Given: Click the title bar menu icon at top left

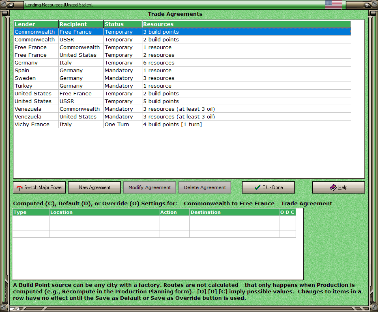Looking at the screenshot, I should (11, 5).
